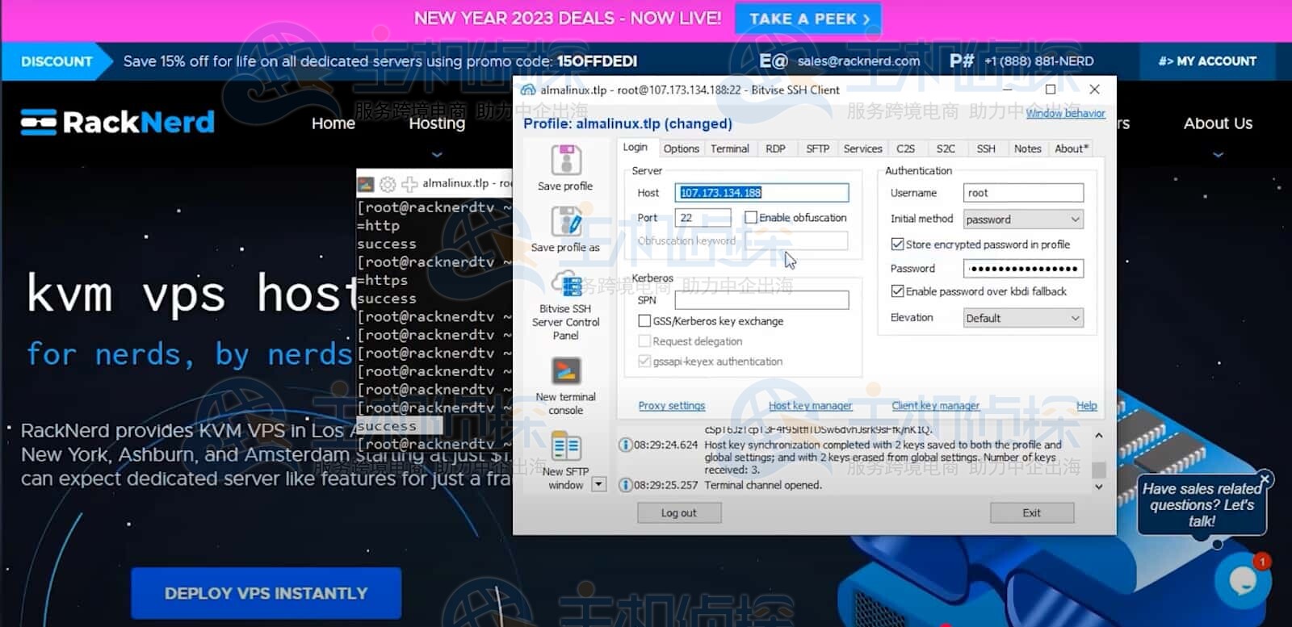Switch to the Notes tab
The width and height of the screenshot is (1292, 627).
coord(1027,148)
